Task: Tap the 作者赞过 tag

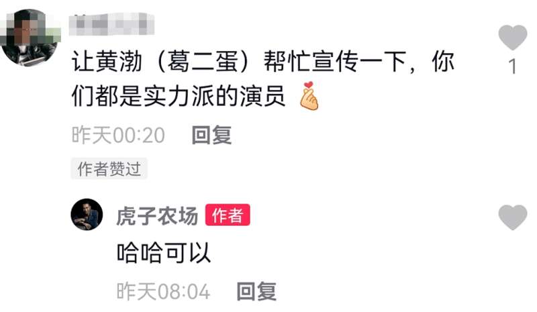Action: tap(109, 168)
